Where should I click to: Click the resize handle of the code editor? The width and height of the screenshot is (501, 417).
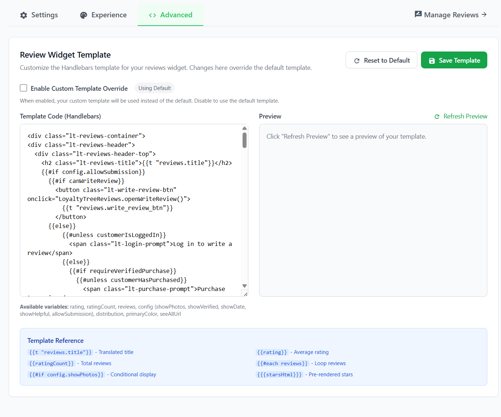click(x=245, y=294)
